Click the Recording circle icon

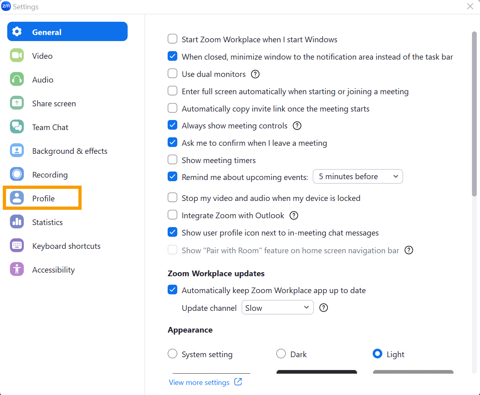pyautogui.click(x=17, y=174)
